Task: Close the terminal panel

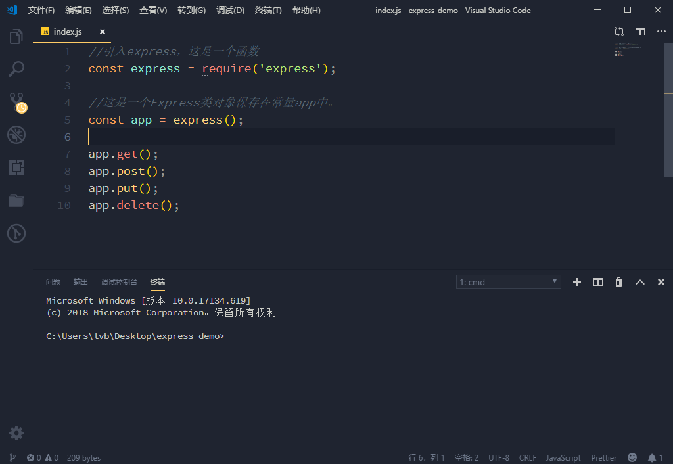Action: click(x=661, y=282)
